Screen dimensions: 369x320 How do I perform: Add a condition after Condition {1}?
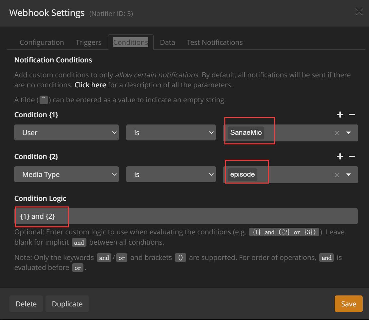point(340,115)
